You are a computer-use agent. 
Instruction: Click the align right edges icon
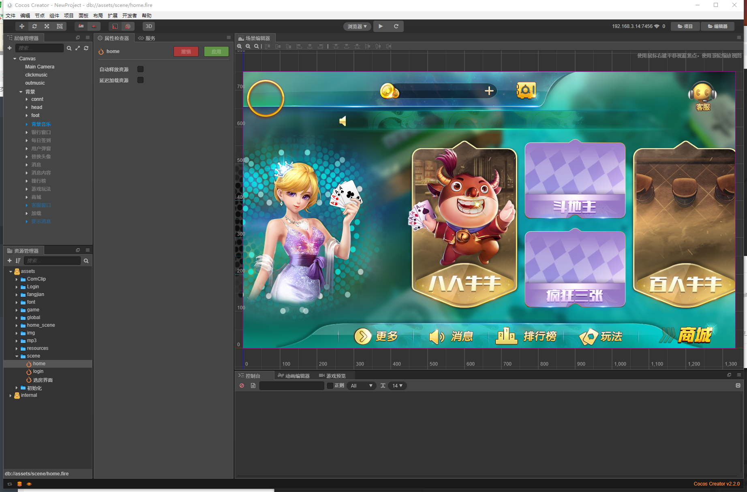pyautogui.click(x=320, y=46)
